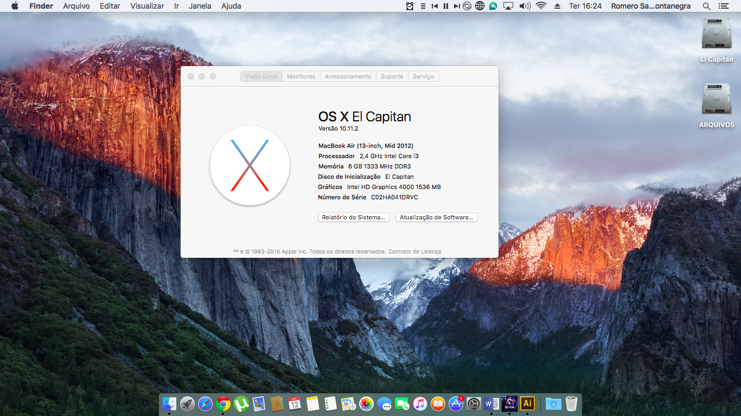Image resolution: width=741 pixels, height=416 pixels.
Task: Pause playback using menu bar pause button
Action: (446, 6)
